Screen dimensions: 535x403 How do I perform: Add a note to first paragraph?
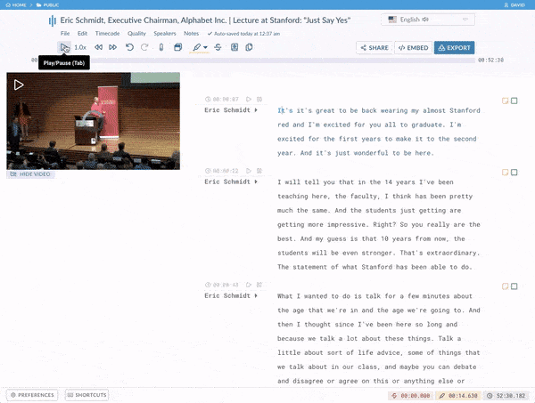point(505,101)
